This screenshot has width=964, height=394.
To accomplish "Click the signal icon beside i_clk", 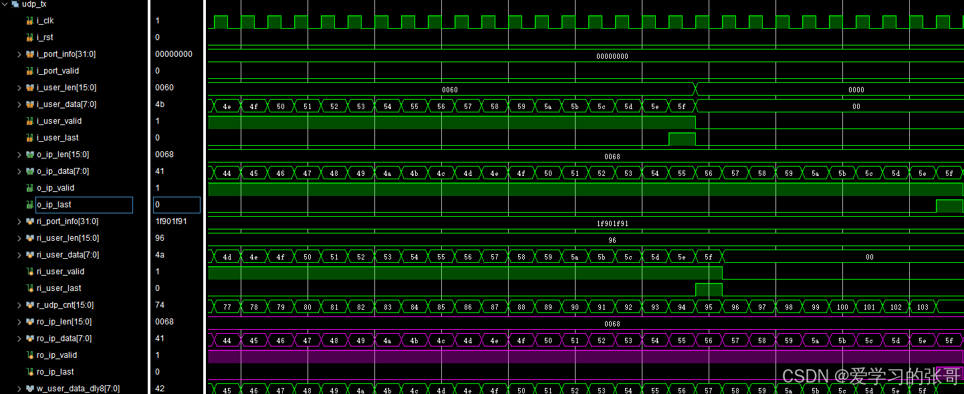I will pyautogui.click(x=29, y=21).
